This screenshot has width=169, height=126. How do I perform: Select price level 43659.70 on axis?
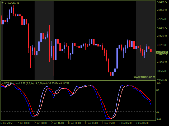162,2
